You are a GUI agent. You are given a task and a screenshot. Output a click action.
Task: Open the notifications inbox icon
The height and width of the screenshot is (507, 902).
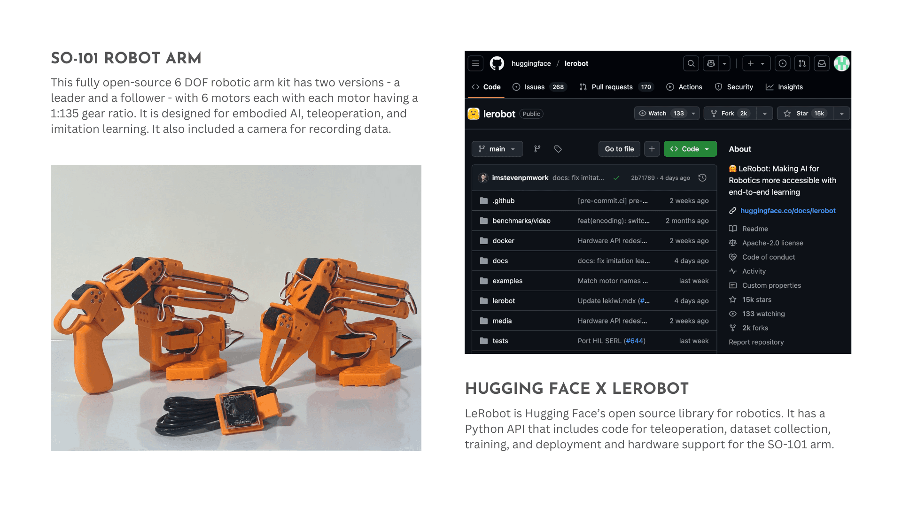(x=822, y=63)
